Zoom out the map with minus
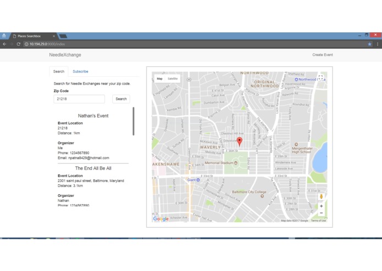This screenshot has height=271, width=382. click(321, 213)
